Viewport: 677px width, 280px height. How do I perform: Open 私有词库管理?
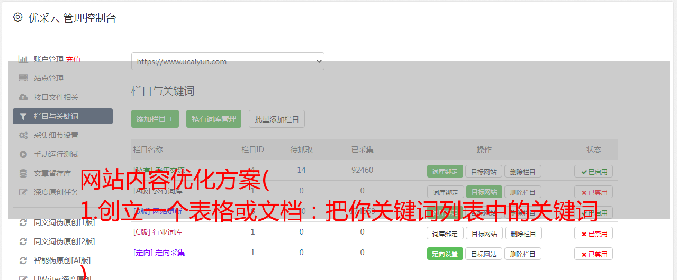tap(214, 119)
